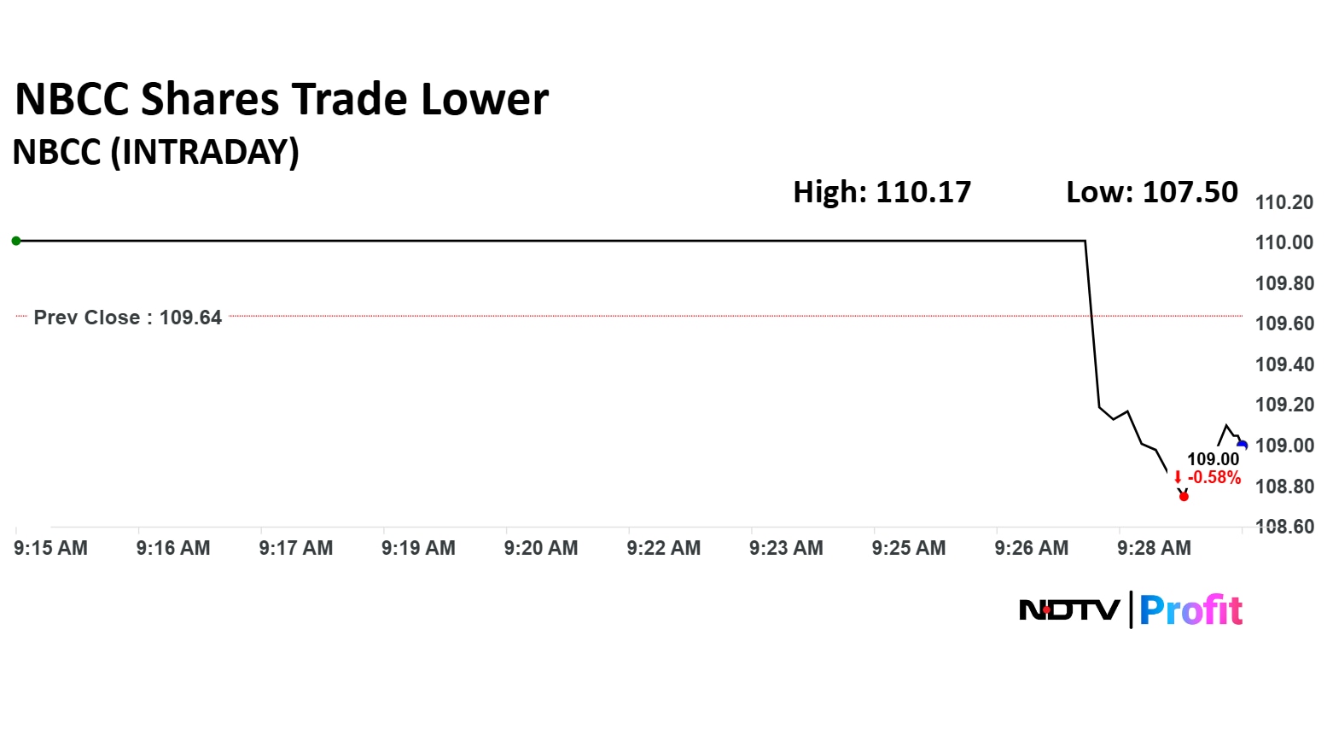This screenshot has height=746, width=1327.
Task: Click the 109.40 price-axis label
Action: pos(1283,364)
